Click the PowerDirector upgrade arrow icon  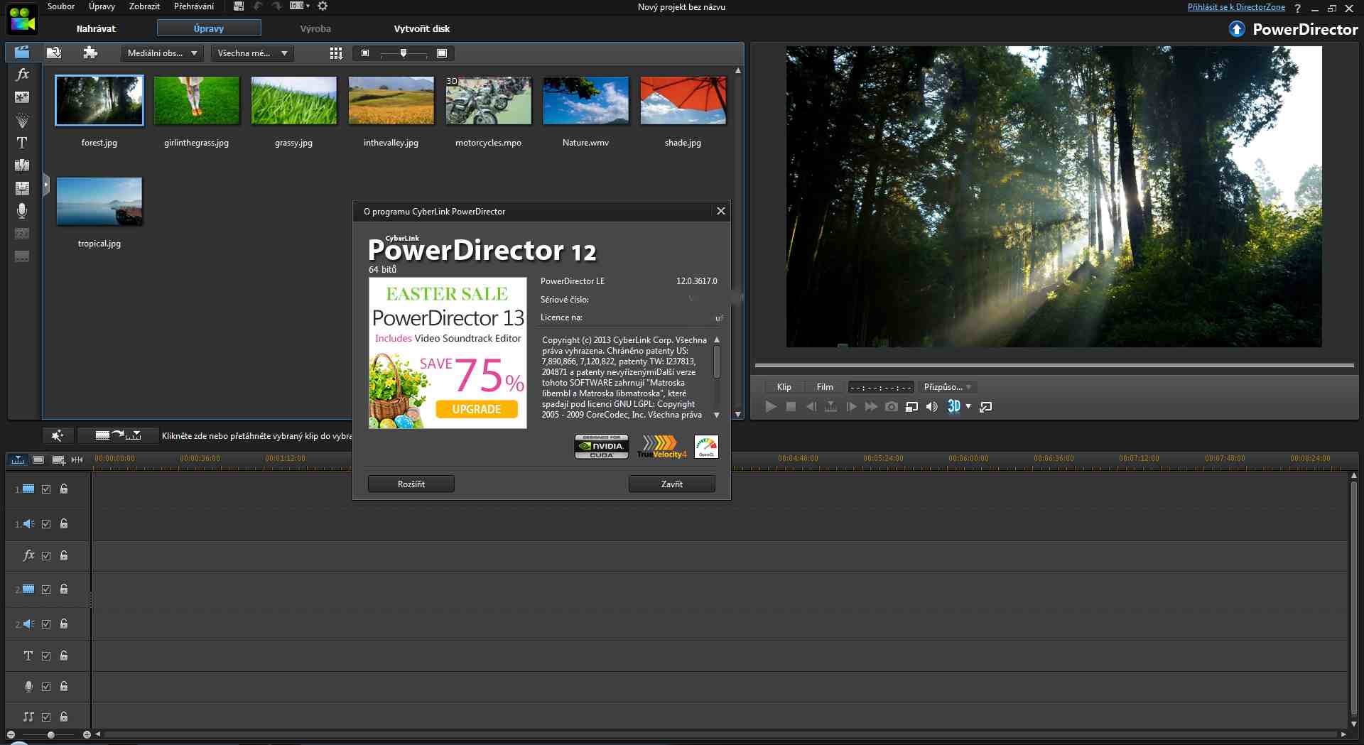pos(1237,29)
